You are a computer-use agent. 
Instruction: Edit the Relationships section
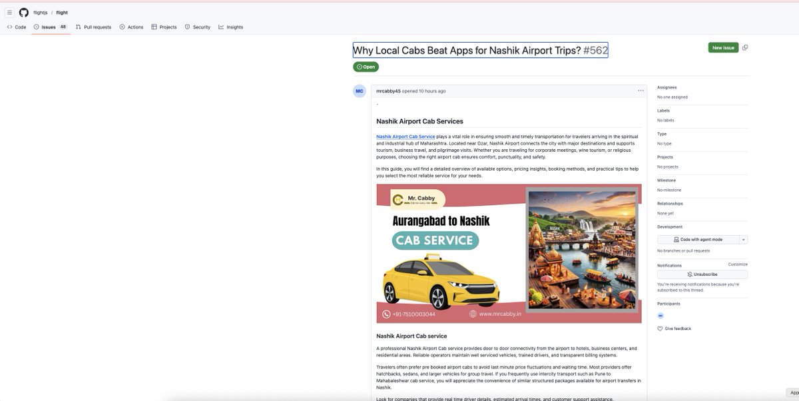[670, 204]
